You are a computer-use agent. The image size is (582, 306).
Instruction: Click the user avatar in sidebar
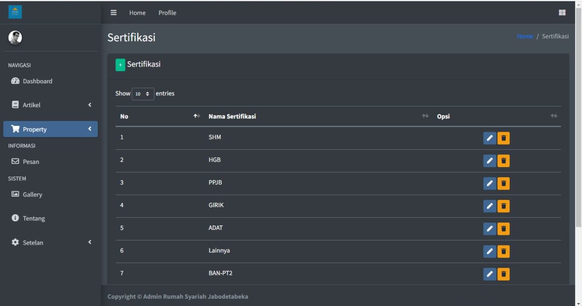[15, 37]
